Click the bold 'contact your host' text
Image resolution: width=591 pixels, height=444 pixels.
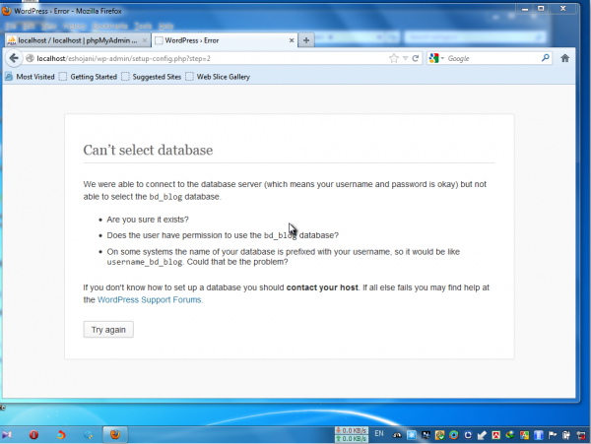coord(322,287)
